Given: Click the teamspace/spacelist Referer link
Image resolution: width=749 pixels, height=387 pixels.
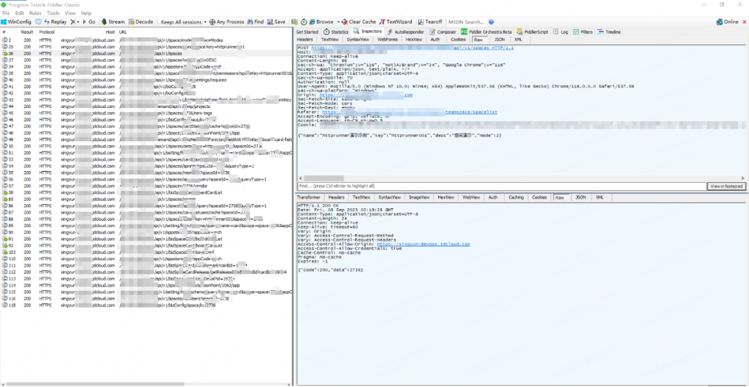Looking at the screenshot, I should point(471,112).
